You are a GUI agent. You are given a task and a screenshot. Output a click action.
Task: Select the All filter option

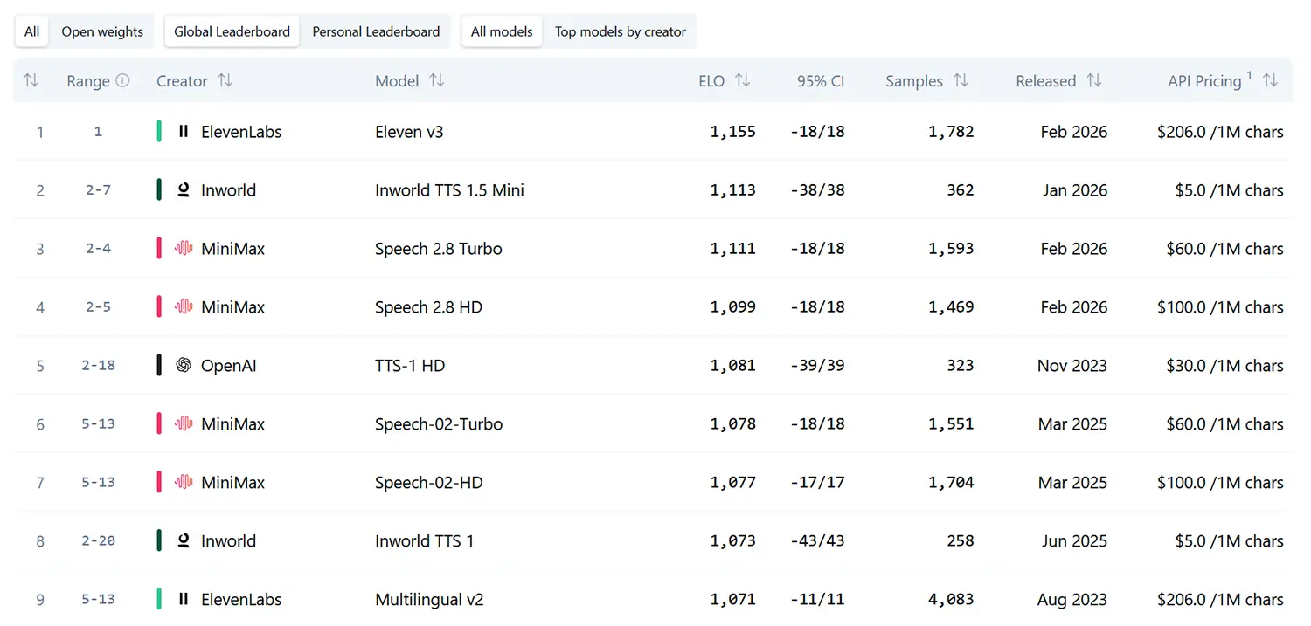[32, 31]
